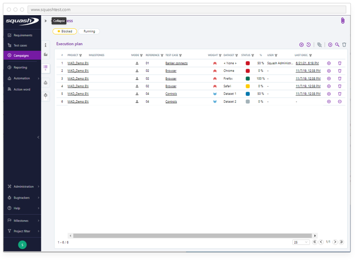
Task: Filter by the WEIGHT column
Action: pos(220,55)
